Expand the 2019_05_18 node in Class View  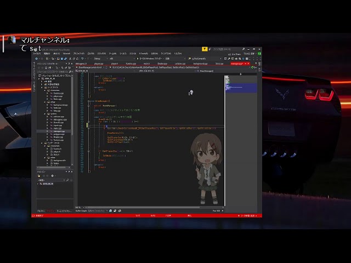tap(38, 184)
